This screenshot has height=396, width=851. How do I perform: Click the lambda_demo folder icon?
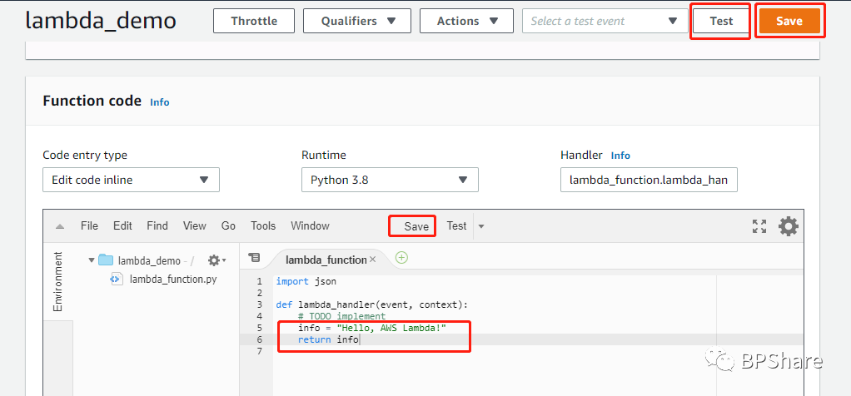tap(106, 260)
